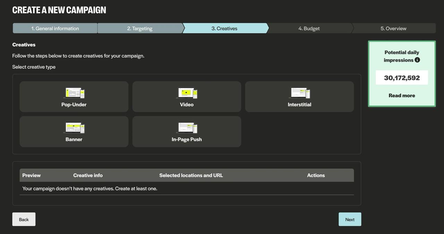Click the Select creative type label

pos(34,67)
